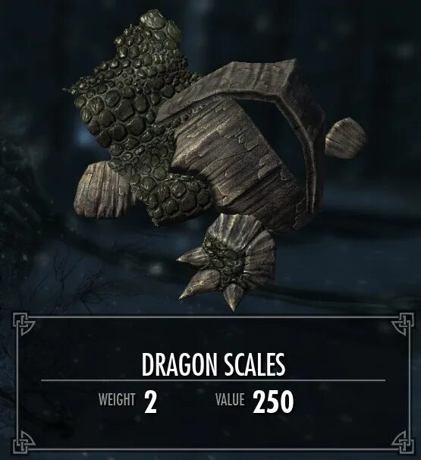Click the weight number 2

click(x=150, y=401)
